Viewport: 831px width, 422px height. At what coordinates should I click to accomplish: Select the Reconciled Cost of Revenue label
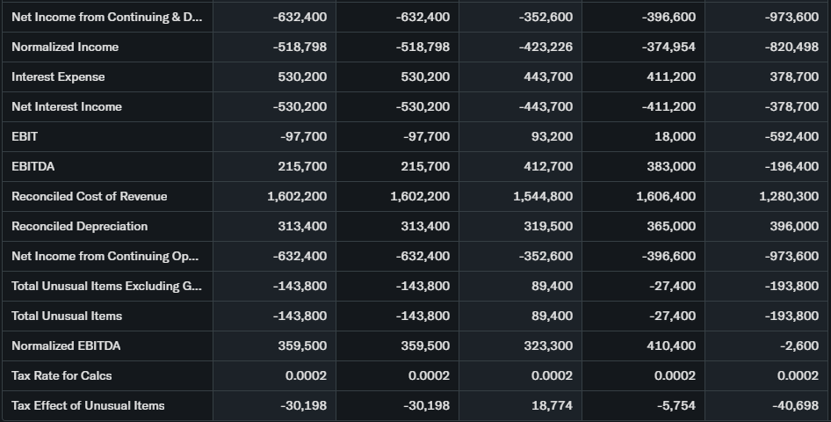tap(89, 196)
